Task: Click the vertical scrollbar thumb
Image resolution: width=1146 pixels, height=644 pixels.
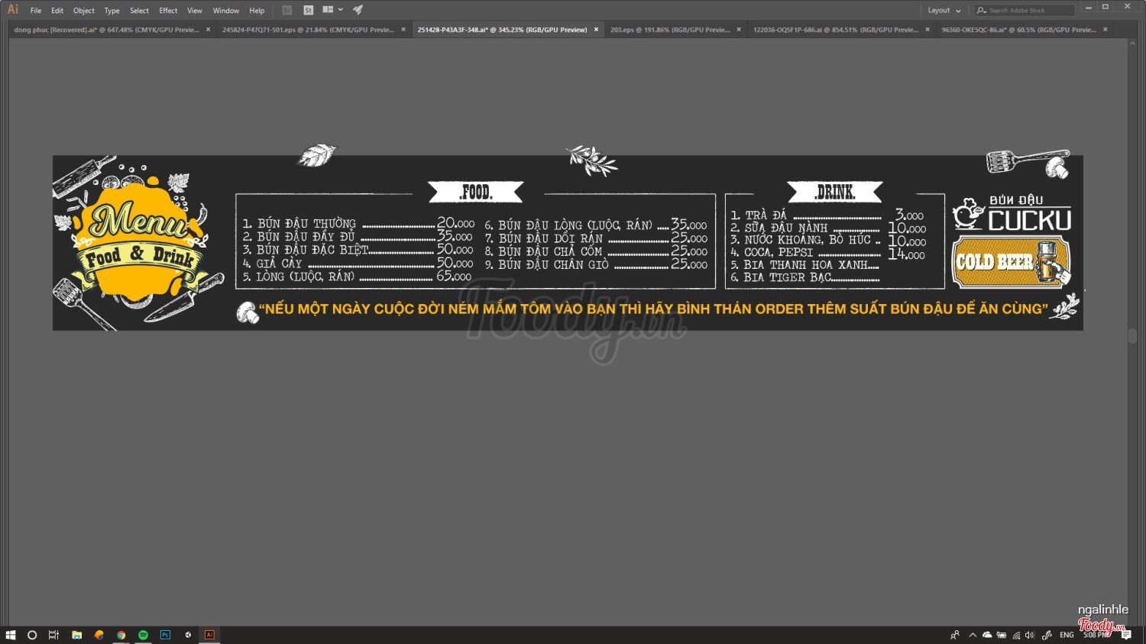Action: click(1132, 336)
